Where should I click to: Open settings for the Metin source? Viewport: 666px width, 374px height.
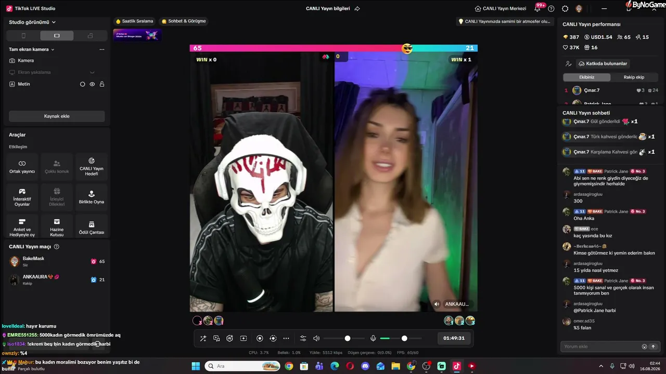82,84
